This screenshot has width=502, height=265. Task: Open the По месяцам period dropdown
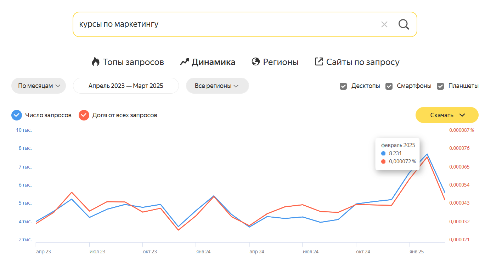(39, 86)
